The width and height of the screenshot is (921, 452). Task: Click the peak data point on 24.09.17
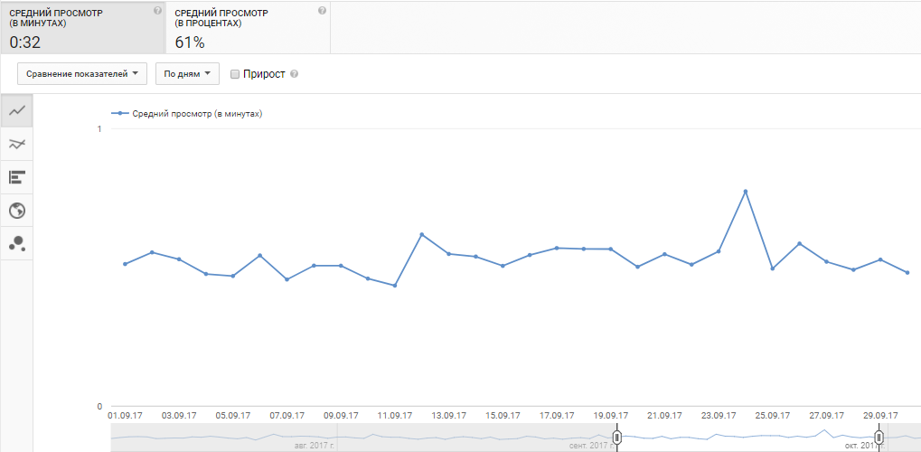point(746,192)
